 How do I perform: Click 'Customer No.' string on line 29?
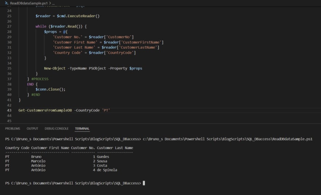pos(67,37)
